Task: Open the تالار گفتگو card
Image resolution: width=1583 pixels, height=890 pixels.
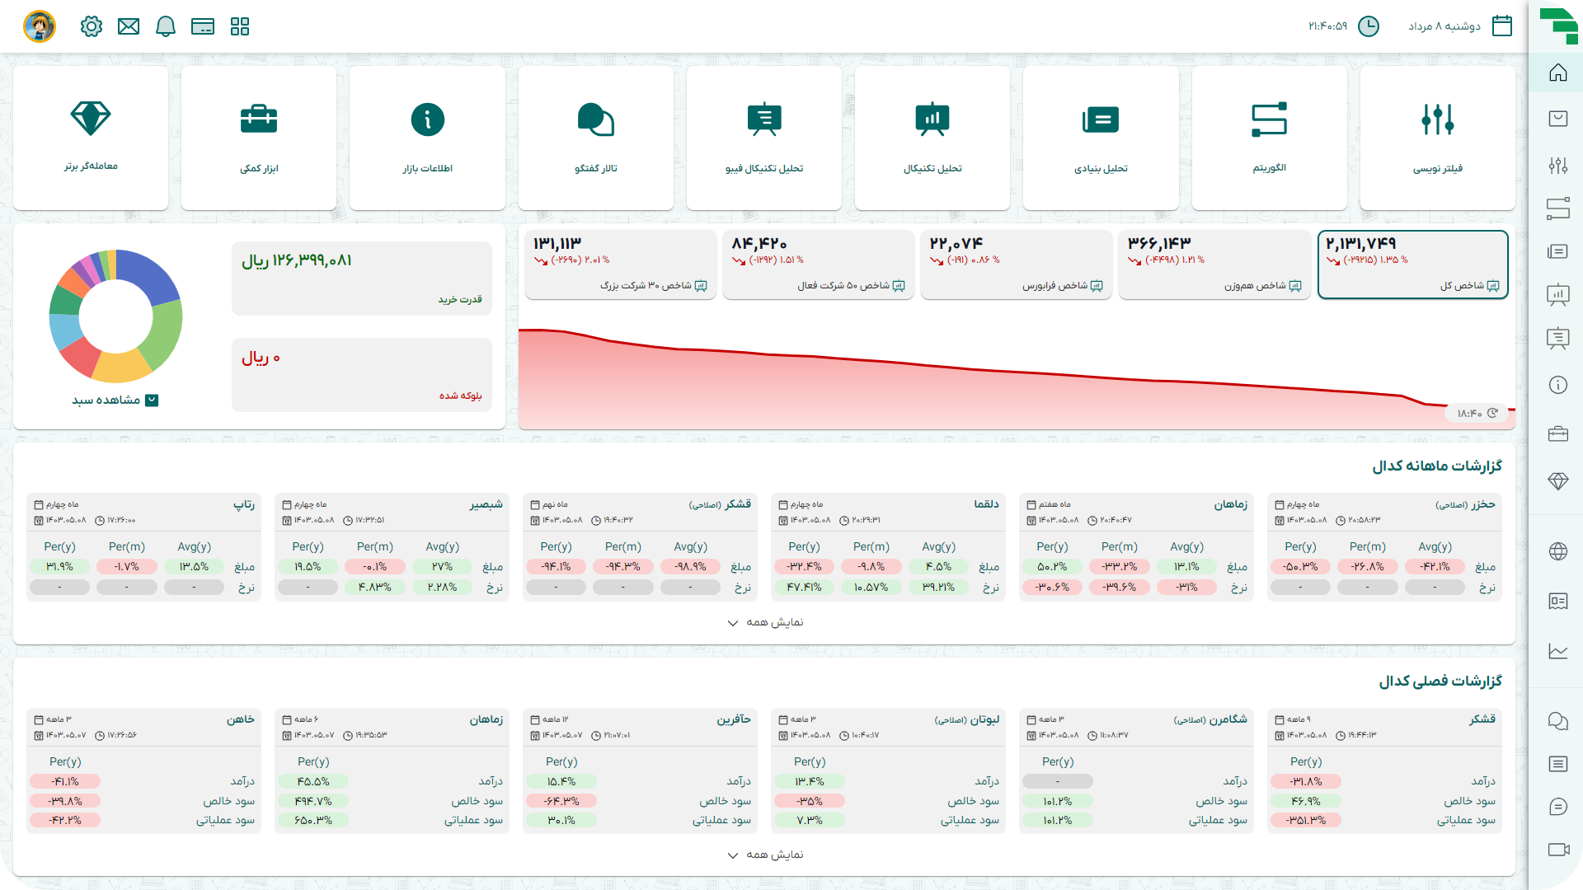Action: pos(596,138)
